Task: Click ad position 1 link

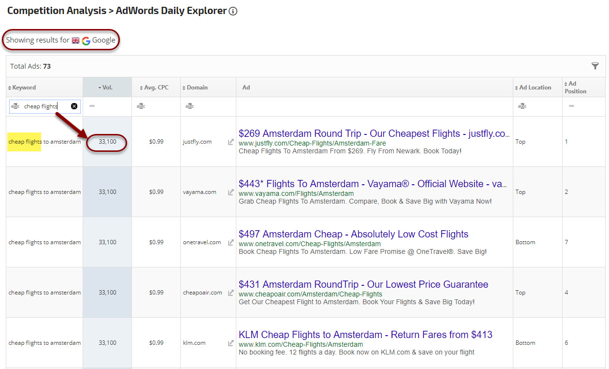Action: tap(566, 142)
